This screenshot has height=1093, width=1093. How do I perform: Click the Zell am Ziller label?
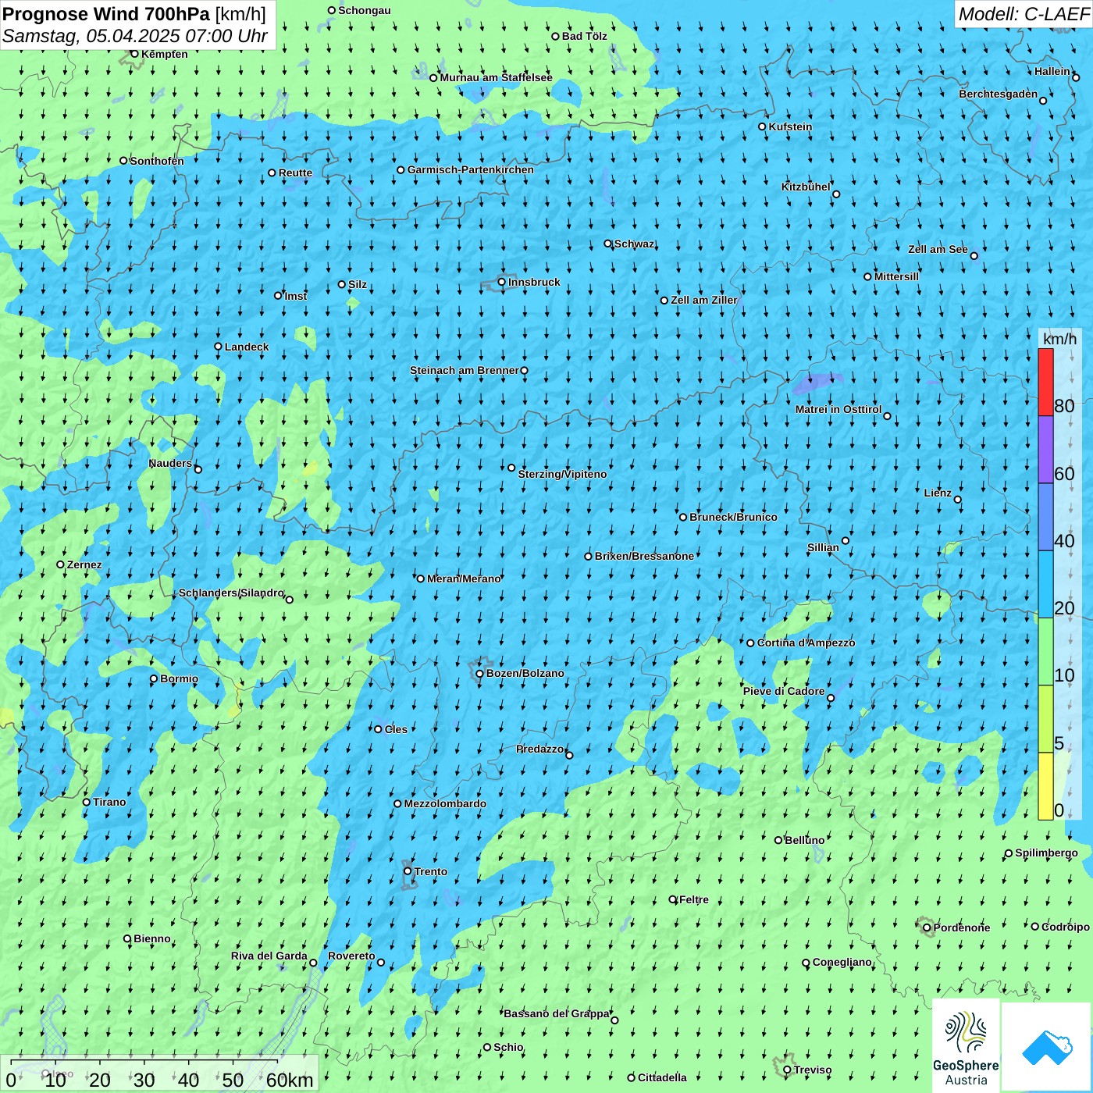(703, 300)
